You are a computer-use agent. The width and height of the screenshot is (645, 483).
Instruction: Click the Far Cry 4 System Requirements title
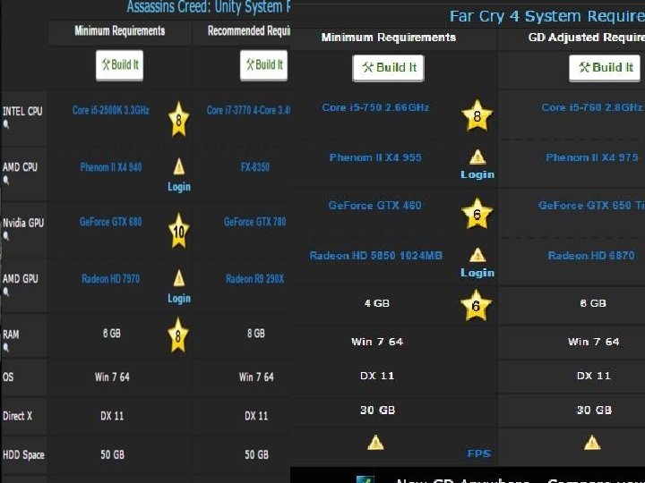pos(547,16)
